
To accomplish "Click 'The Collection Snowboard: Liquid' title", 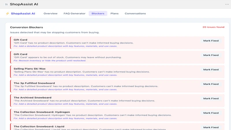I will pos(39,127).
